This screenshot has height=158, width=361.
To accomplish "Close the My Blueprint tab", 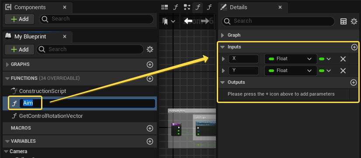I will [x=65, y=36].
